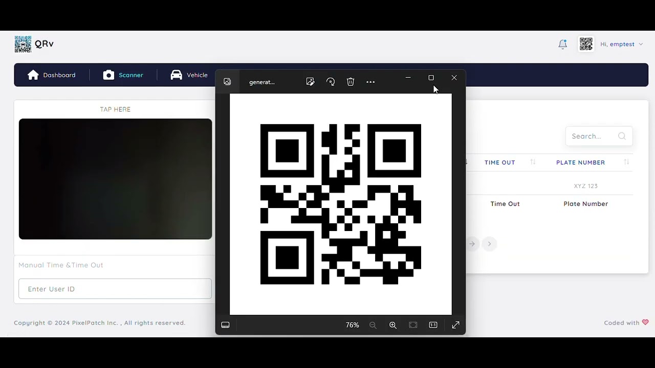Screen dimensions: 655x368
Task: Click the Plate Number footer label in the table
Action: coord(585,204)
